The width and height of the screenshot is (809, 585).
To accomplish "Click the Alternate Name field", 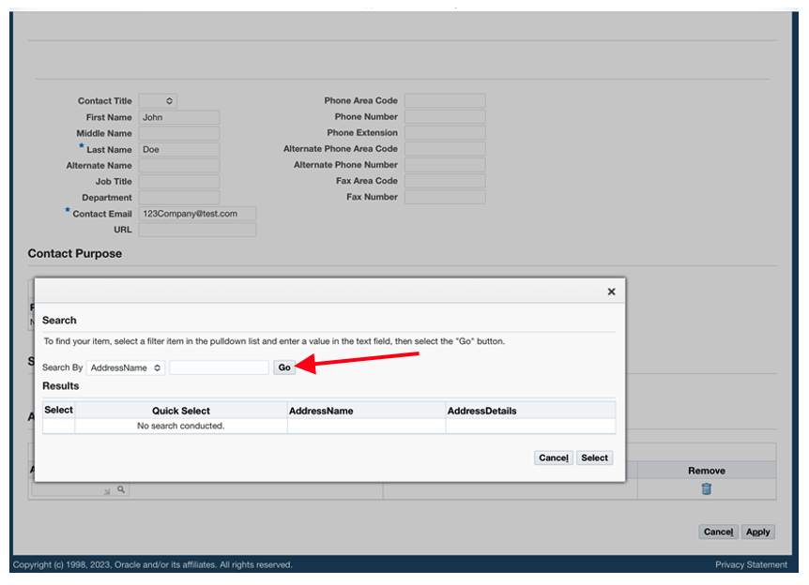I will (x=179, y=165).
